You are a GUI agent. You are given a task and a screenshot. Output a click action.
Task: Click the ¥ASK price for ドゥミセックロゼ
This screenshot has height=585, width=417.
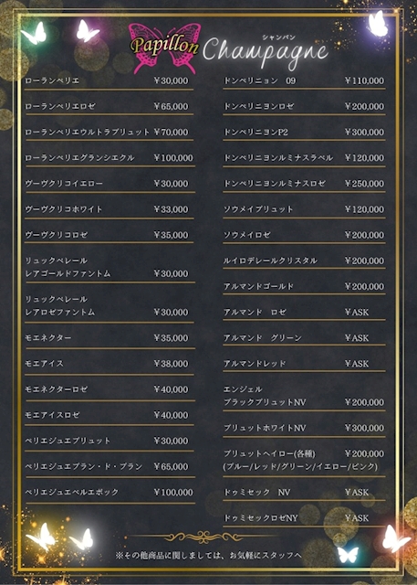coord(357,518)
